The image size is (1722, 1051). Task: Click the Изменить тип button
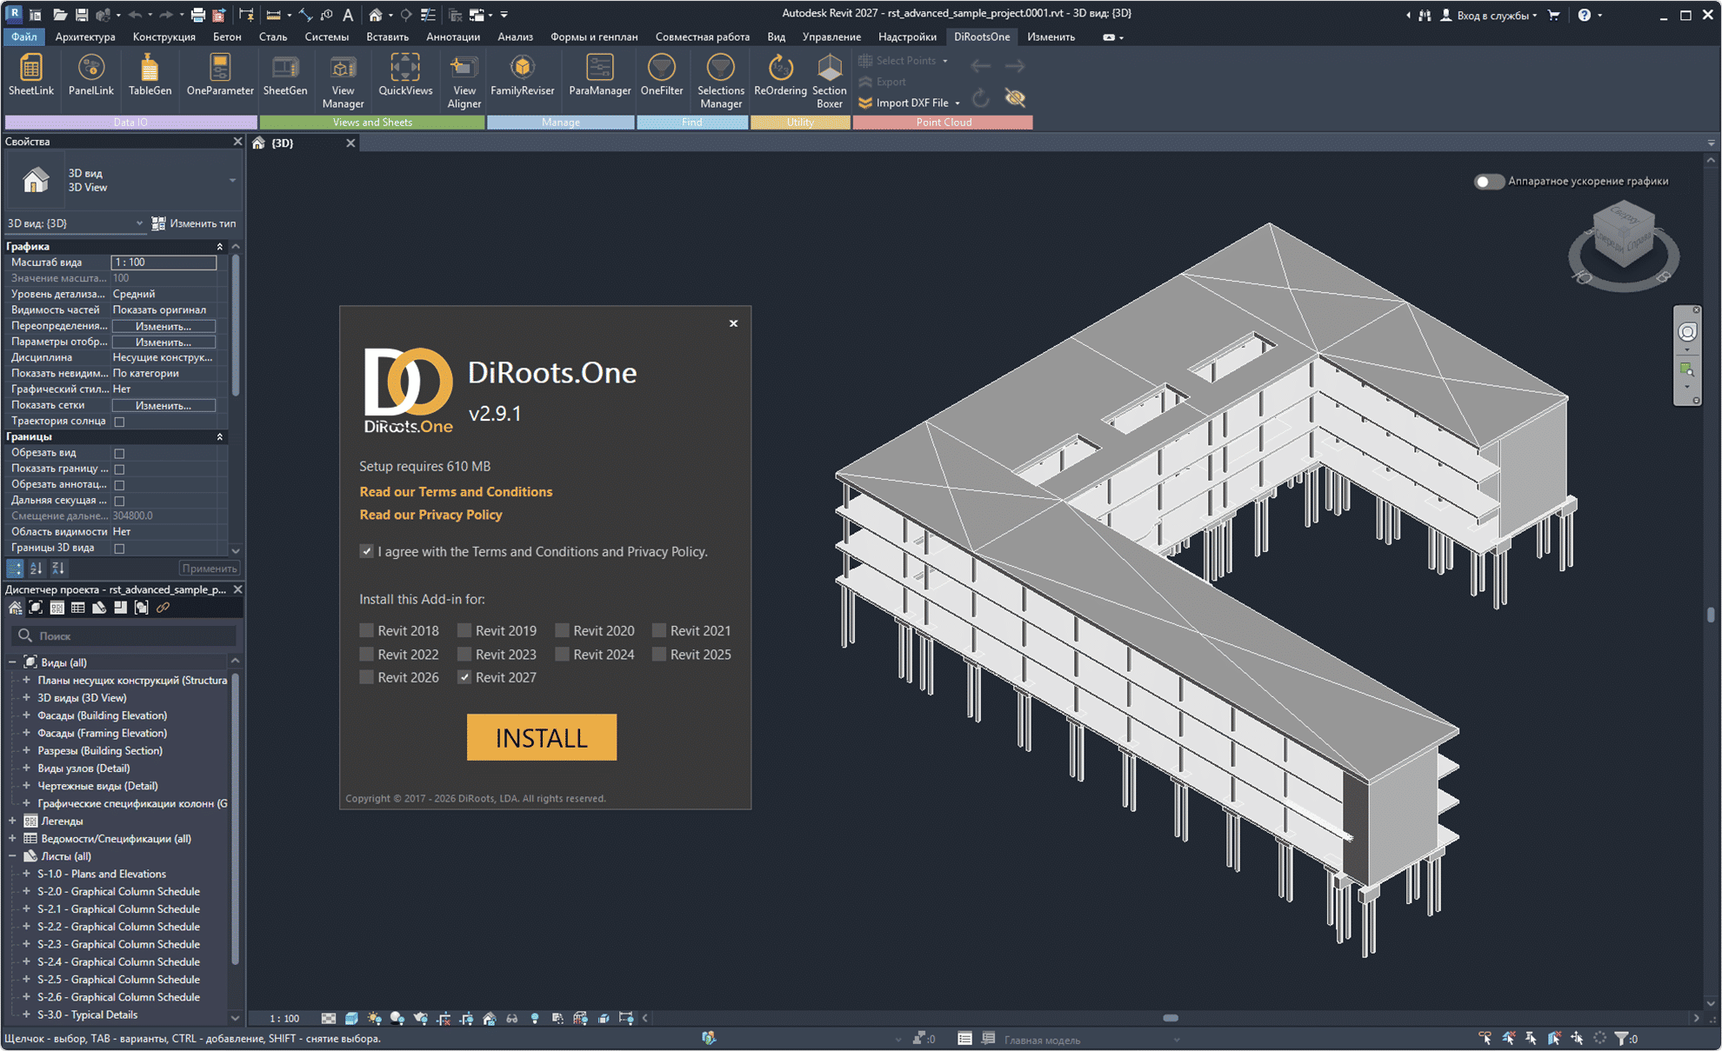coord(194,223)
